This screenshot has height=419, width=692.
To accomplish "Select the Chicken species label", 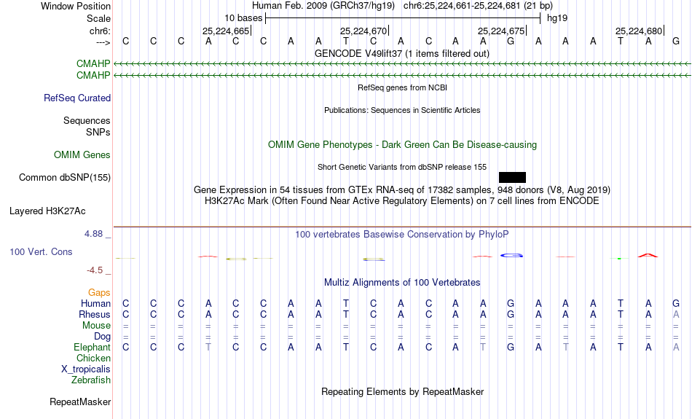I will pyautogui.click(x=93, y=358).
